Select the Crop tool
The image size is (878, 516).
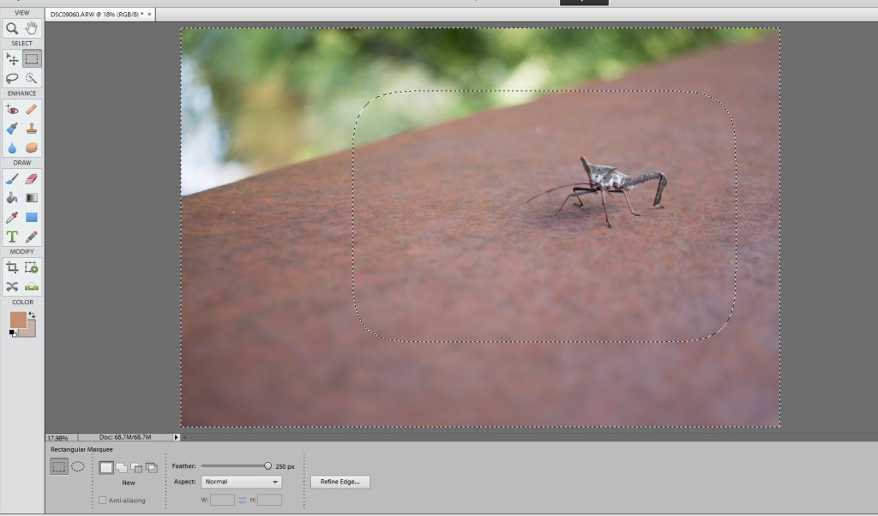[x=12, y=268]
